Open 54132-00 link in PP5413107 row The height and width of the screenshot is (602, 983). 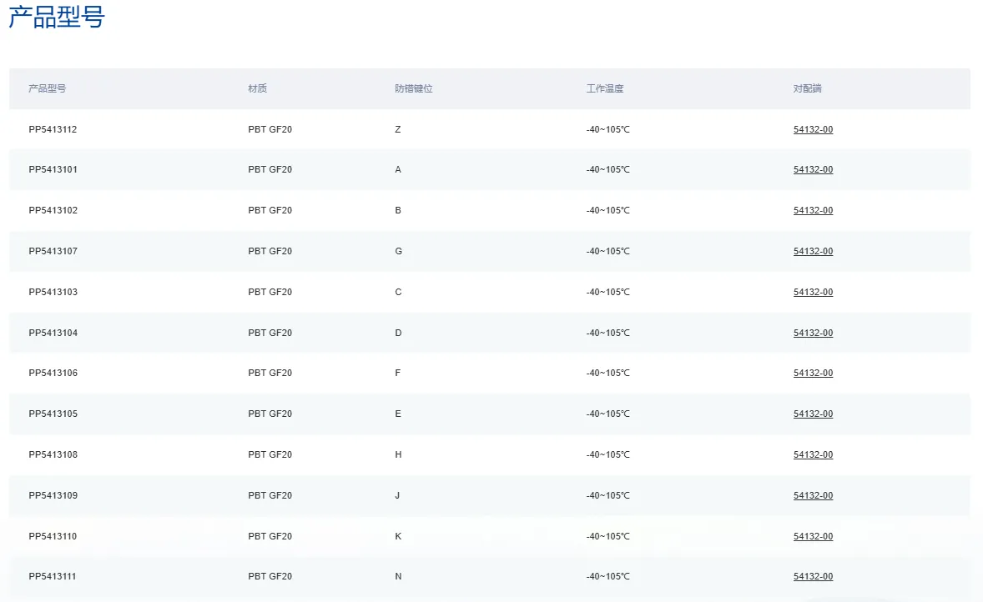813,251
